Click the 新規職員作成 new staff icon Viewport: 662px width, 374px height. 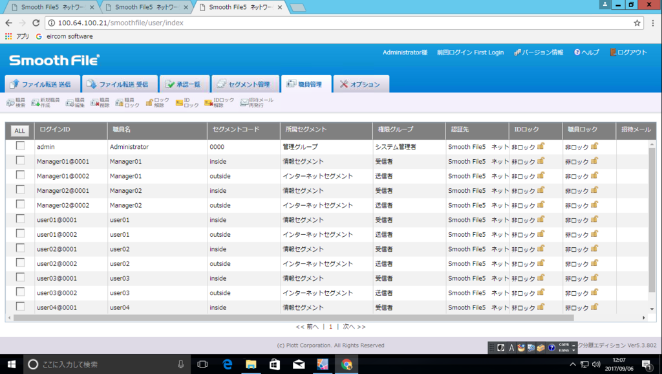coord(45,102)
